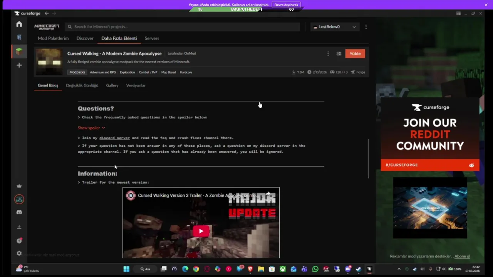Click the R/CURSEFORGE Reddit banner
The width and height of the screenshot is (493, 277).
tap(430, 165)
